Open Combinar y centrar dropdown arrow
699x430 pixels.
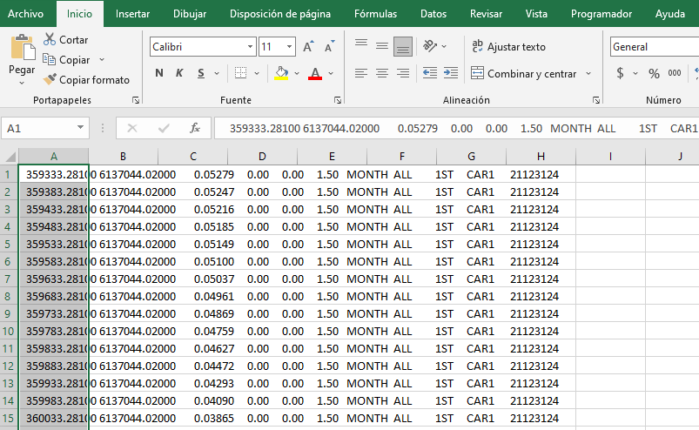(x=588, y=73)
